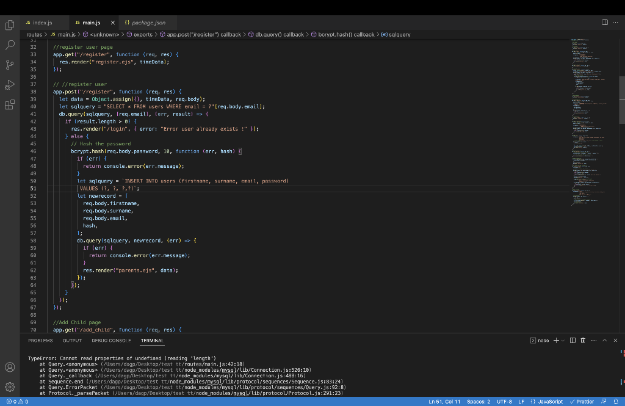Open the Source Control view
This screenshot has height=406, width=625.
[10, 65]
